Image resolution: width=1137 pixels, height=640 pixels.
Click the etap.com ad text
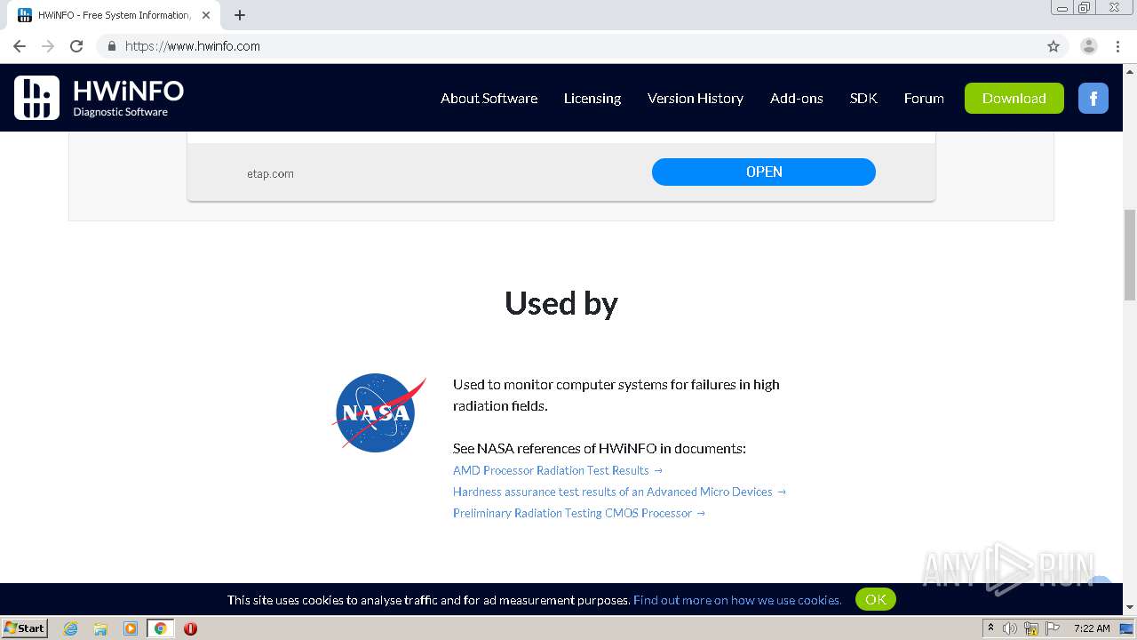tap(270, 173)
